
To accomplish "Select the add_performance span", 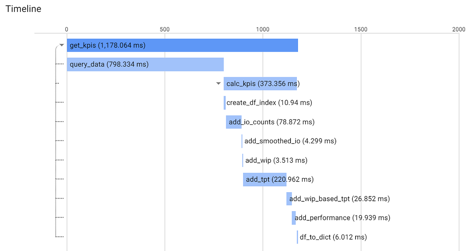I will (293, 217).
